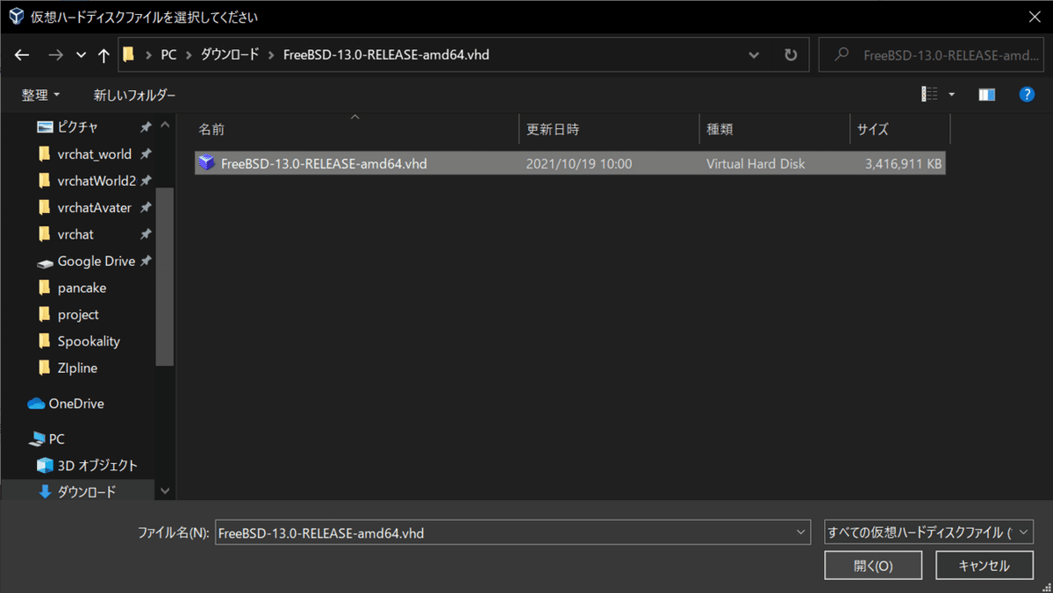Expand the file name history dropdown
This screenshot has width=1053, height=593.
pos(801,532)
